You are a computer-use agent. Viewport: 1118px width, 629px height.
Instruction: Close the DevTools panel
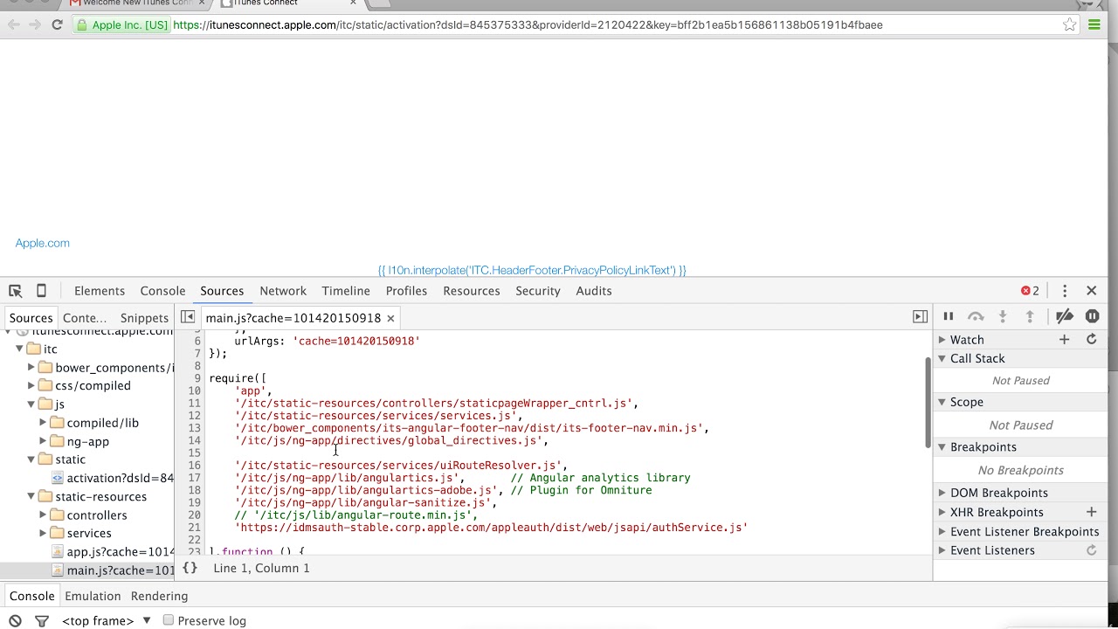tap(1091, 291)
